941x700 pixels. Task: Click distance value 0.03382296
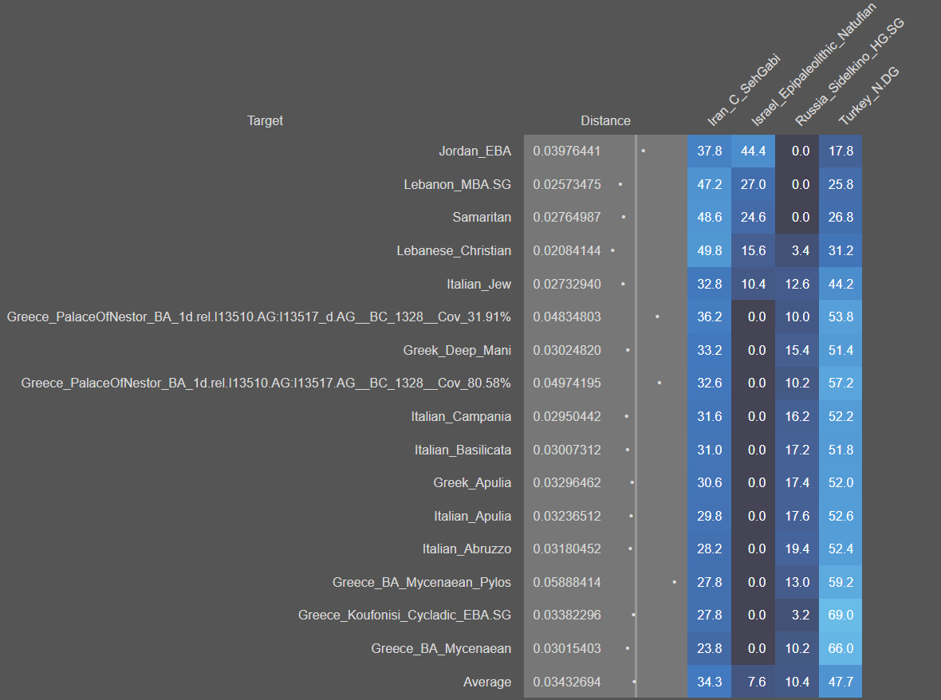click(x=566, y=615)
